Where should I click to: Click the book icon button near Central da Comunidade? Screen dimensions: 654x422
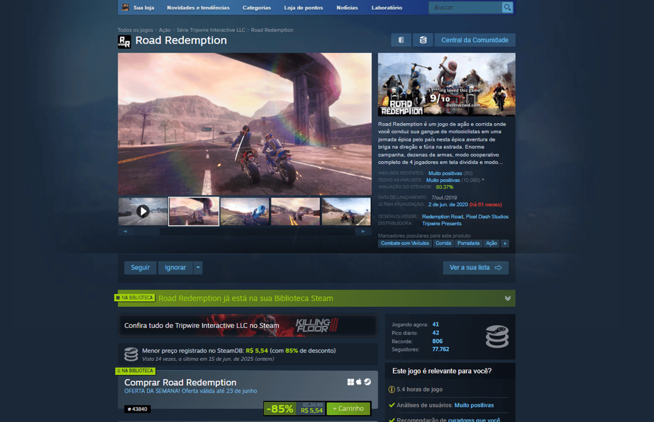point(401,40)
